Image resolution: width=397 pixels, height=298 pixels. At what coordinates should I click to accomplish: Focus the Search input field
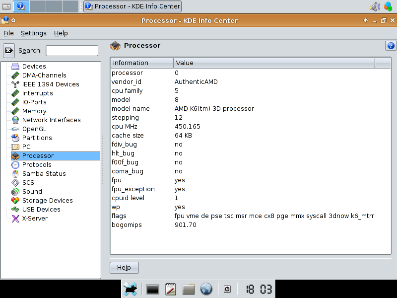[72, 51]
